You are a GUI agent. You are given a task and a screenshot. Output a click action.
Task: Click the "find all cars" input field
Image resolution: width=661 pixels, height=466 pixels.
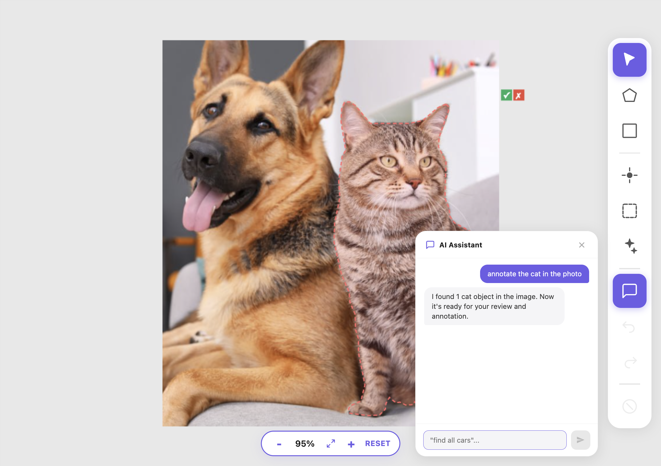tap(495, 440)
